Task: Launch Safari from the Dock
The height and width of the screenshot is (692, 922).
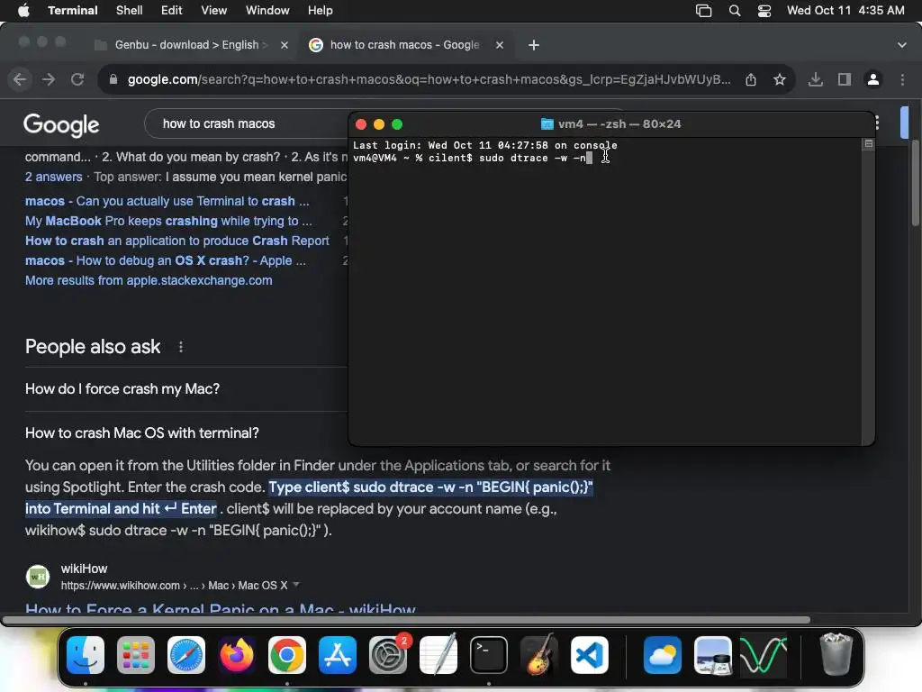Action: pos(186,655)
